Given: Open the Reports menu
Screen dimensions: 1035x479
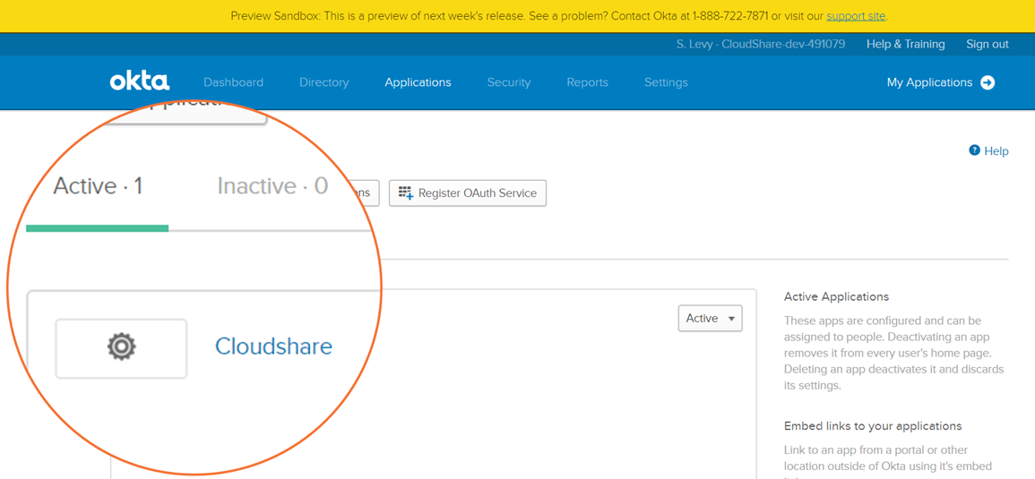Looking at the screenshot, I should tap(587, 82).
